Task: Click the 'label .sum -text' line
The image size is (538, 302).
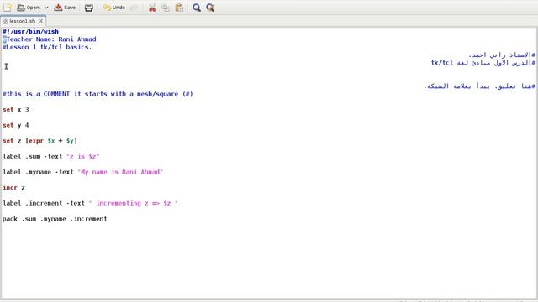Action: [50, 157]
